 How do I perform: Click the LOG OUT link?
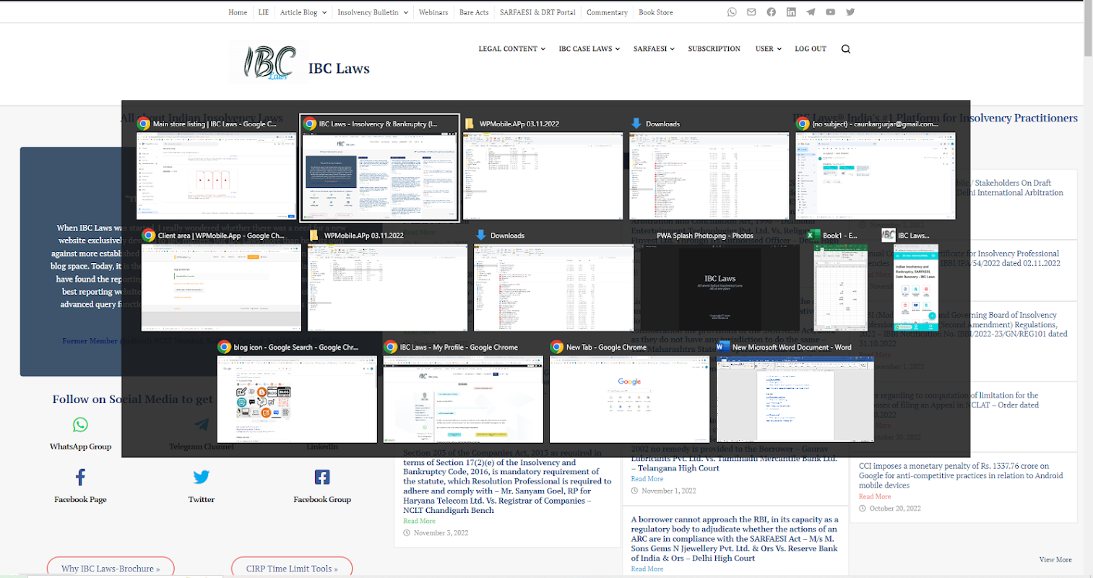[x=811, y=49]
